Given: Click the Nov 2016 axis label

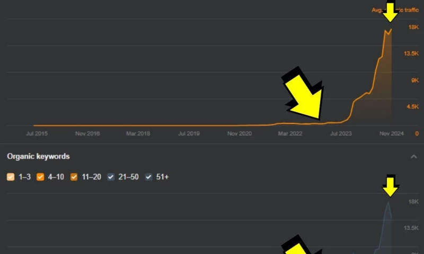Looking at the screenshot, I should pos(87,133).
